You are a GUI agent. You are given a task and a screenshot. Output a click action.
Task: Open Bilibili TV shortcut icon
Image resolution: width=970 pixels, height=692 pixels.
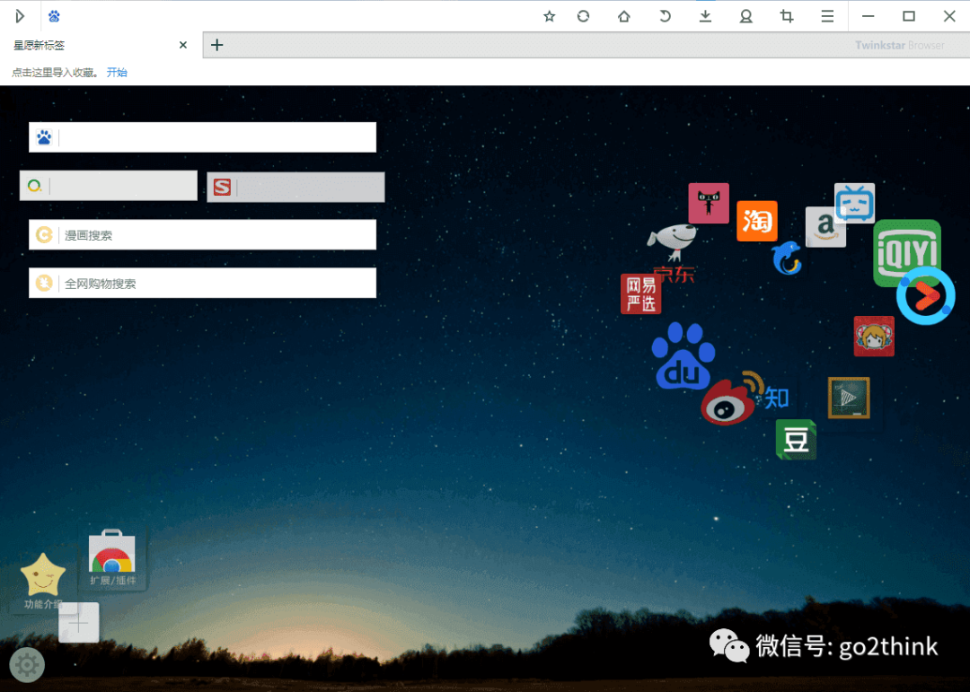(x=855, y=203)
